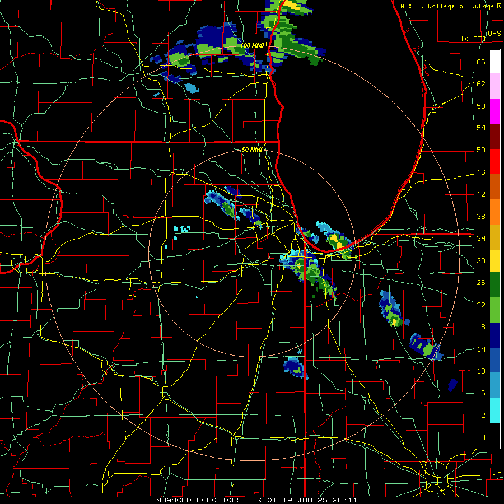This screenshot has width=504, height=504.
Task: Select the light pink legend color band
Action: pyautogui.click(x=494, y=86)
